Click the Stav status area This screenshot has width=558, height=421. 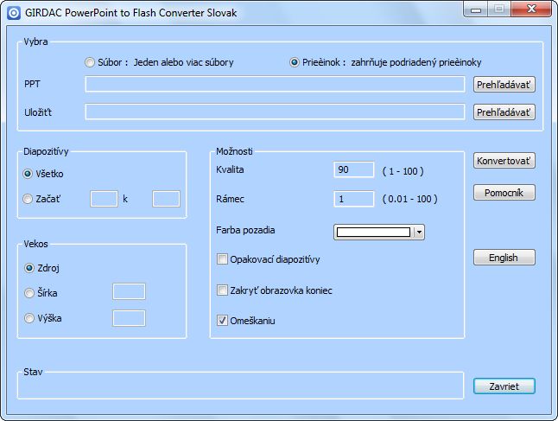(241, 386)
